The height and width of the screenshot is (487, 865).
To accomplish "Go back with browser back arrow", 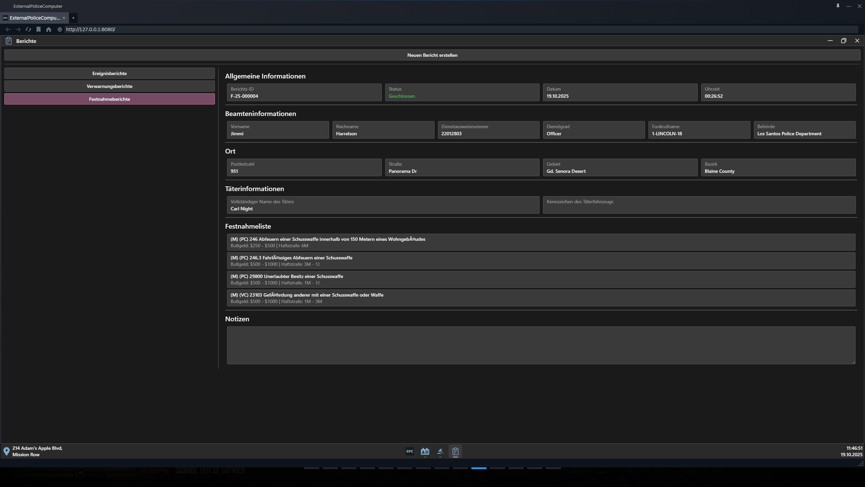I will tap(8, 29).
